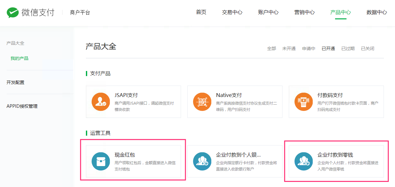The image size is (395, 187).
Task: Click the 支付产品 section heading
Action: [100, 74]
